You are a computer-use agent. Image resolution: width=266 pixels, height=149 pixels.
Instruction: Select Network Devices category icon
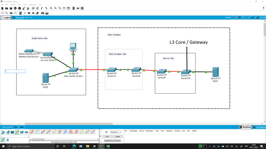(3, 132)
